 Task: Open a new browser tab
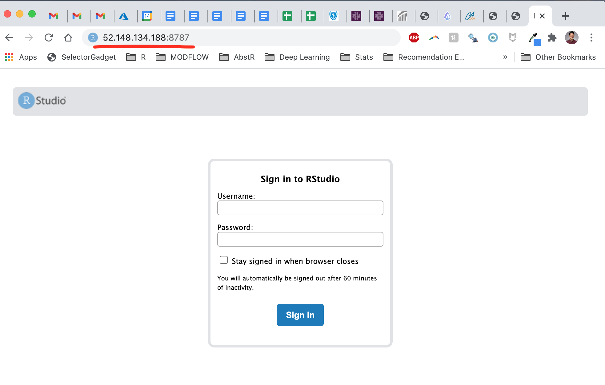[565, 16]
